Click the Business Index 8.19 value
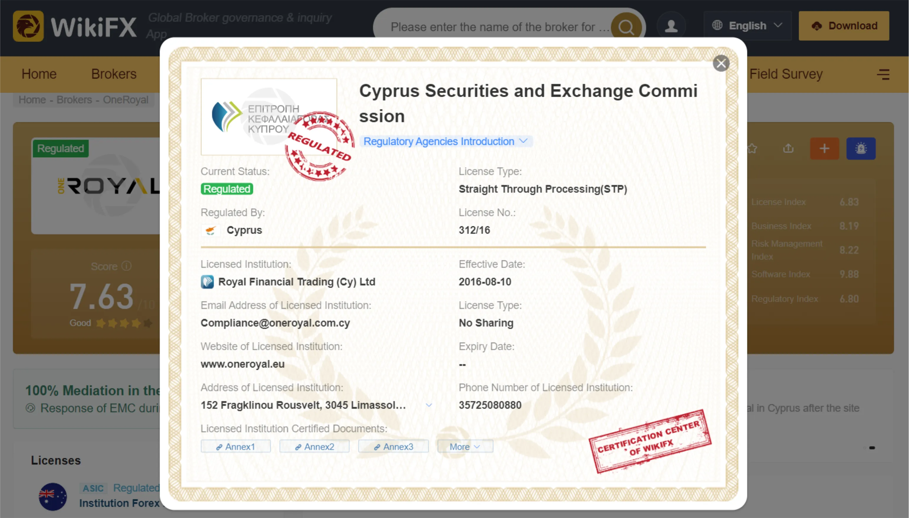 click(849, 226)
